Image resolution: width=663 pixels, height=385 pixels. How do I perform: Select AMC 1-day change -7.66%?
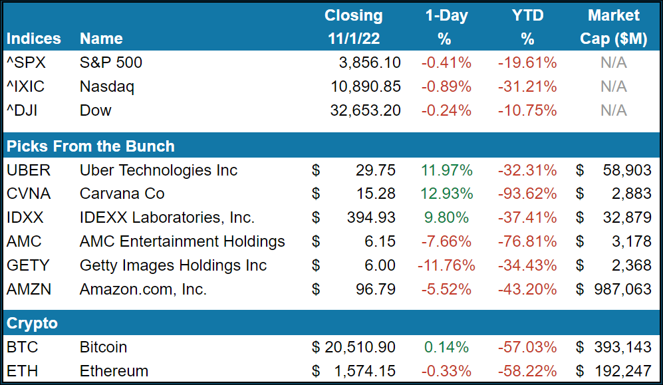click(446, 241)
